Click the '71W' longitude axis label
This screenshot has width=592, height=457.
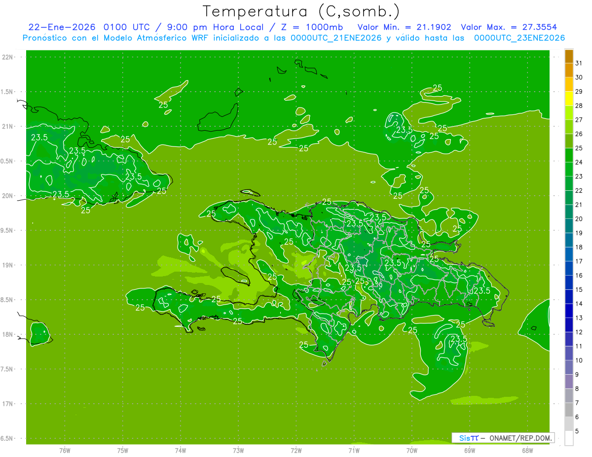pyautogui.click(x=354, y=451)
